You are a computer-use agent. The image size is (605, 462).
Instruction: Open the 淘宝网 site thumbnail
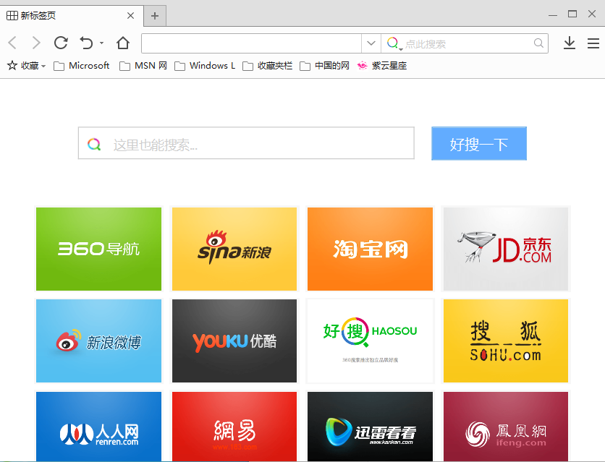pyautogui.click(x=370, y=249)
